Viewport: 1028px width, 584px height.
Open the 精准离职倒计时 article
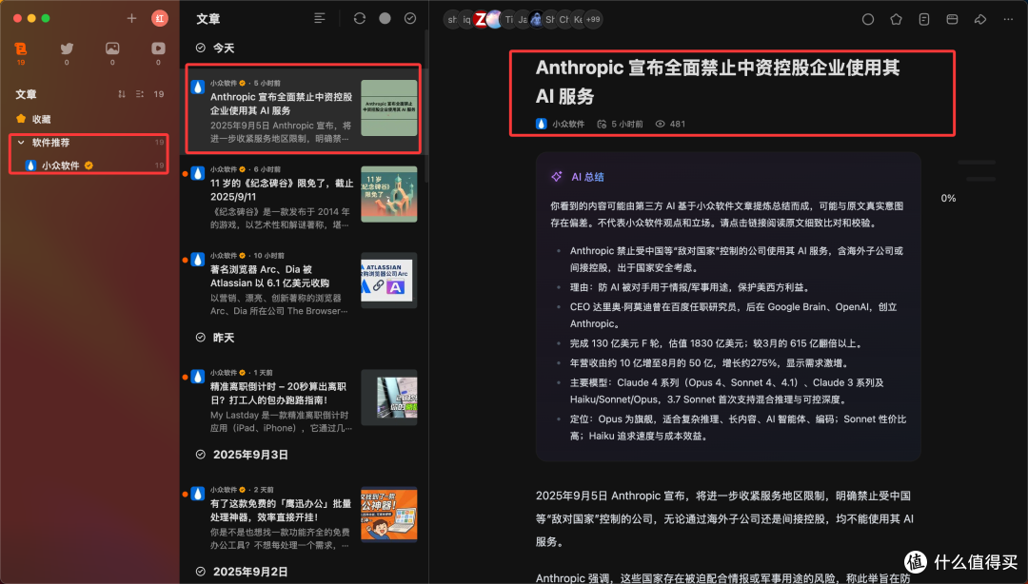click(x=303, y=399)
